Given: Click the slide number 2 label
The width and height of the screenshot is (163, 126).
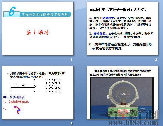Looking at the screenshot, I should coord(156,60).
